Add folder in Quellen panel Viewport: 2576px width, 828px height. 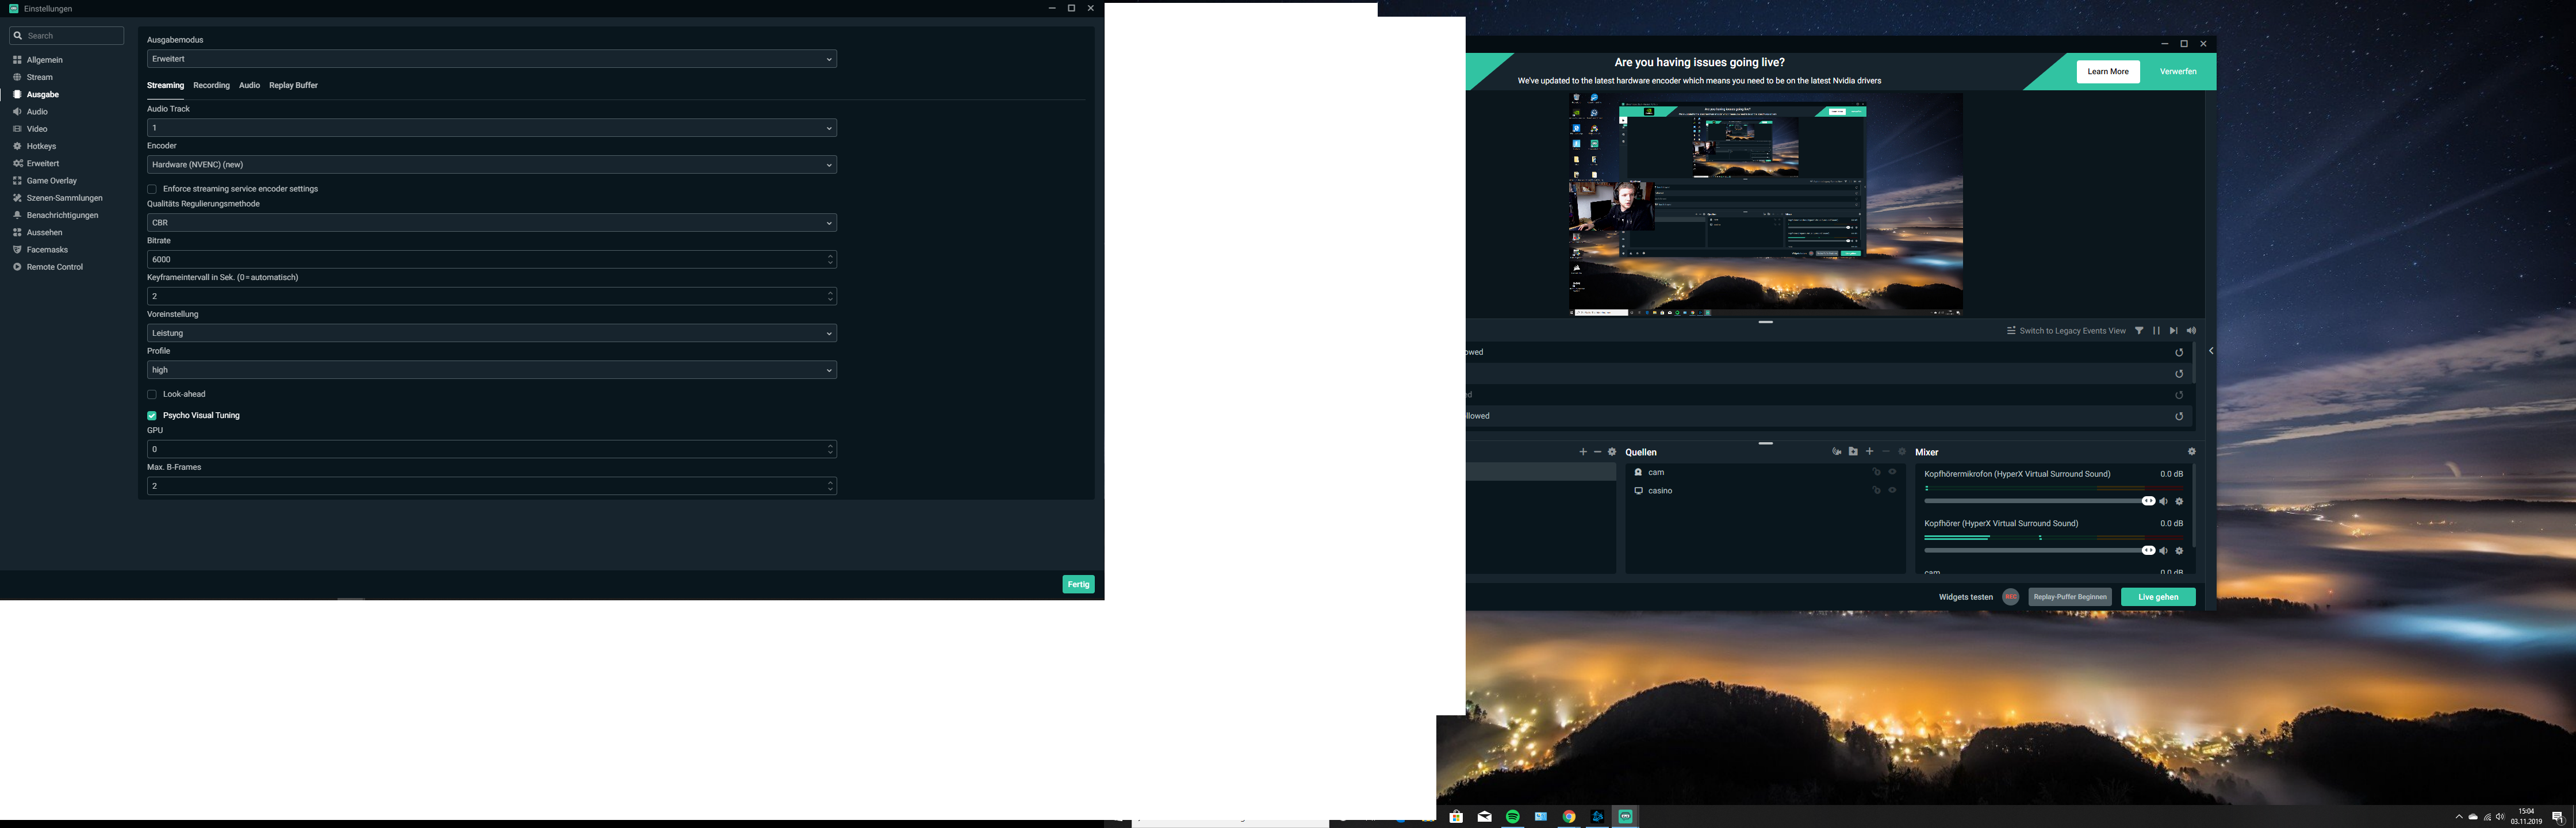pos(1853,452)
